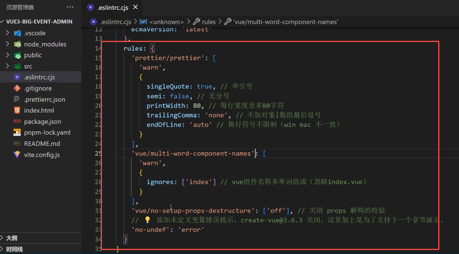Image resolution: width=459 pixels, height=254 pixels.
Task: Click the public folder icon
Action: (x=17, y=55)
